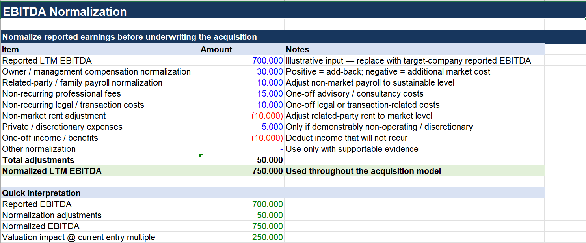Click the green error indicator triangle
This screenshot has height=243, width=586.
[x=201, y=156]
